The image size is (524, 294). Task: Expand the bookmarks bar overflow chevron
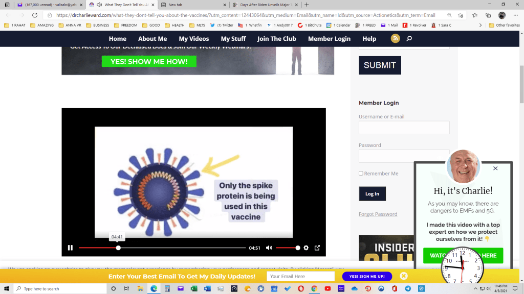[x=480, y=25]
